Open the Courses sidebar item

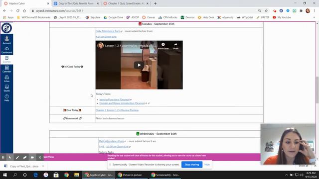click(6, 60)
